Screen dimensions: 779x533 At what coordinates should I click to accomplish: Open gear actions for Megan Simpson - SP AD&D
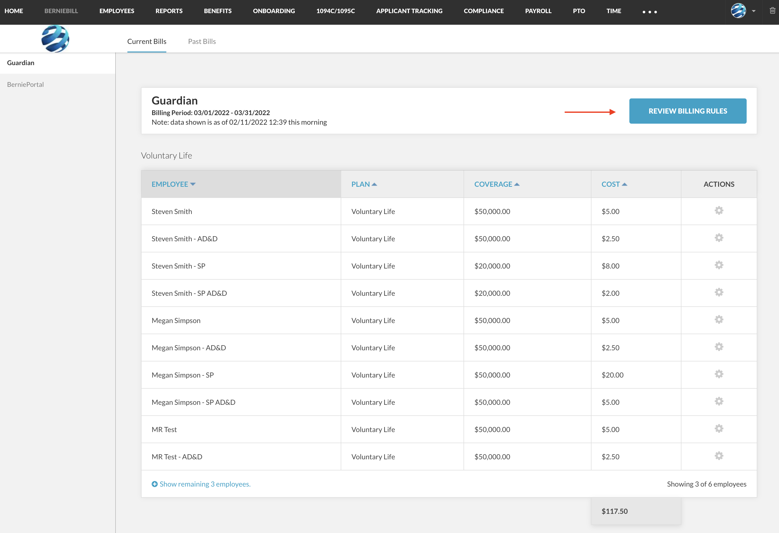pyautogui.click(x=719, y=402)
